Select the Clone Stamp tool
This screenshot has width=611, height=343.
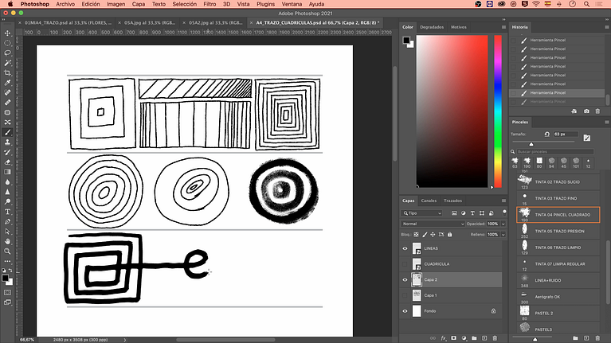[7, 142]
